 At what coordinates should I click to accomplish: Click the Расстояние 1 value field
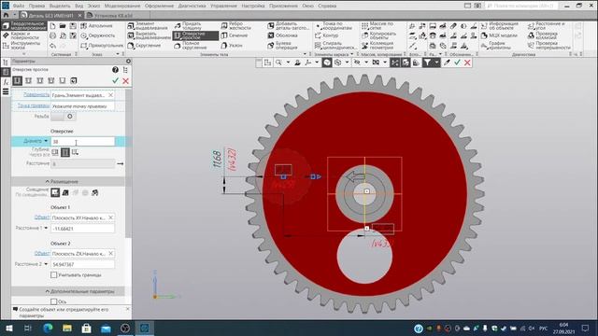point(83,229)
